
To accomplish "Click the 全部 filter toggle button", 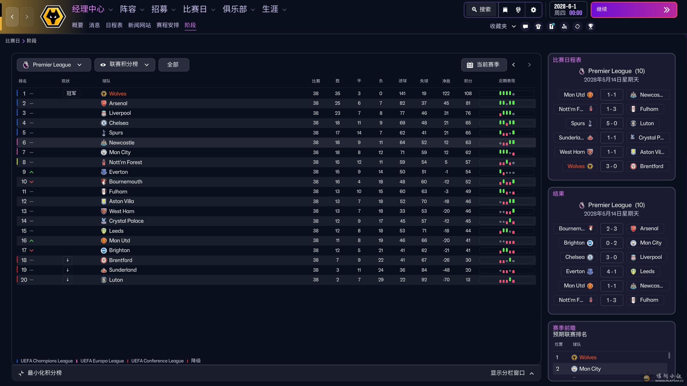I will coord(174,65).
